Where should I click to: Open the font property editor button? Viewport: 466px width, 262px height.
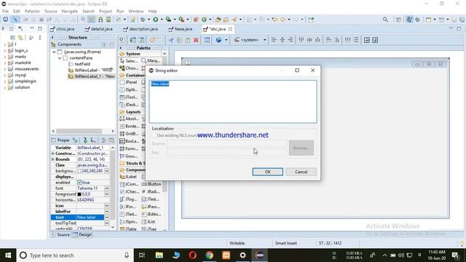tap(106, 188)
